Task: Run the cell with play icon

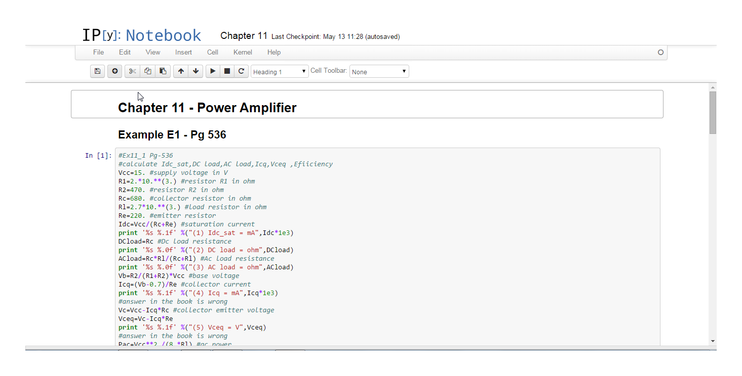Action: tap(213, 71)
